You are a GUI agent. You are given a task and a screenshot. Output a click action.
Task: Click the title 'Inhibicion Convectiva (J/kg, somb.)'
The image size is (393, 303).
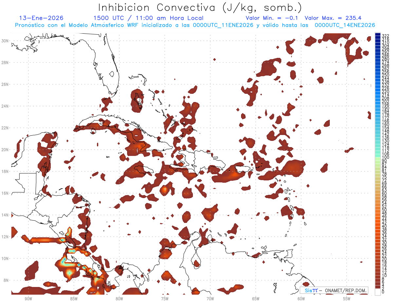[x=200, y=8]
